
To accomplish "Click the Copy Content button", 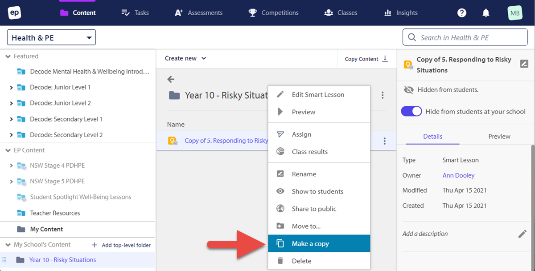I will point(366,59).
